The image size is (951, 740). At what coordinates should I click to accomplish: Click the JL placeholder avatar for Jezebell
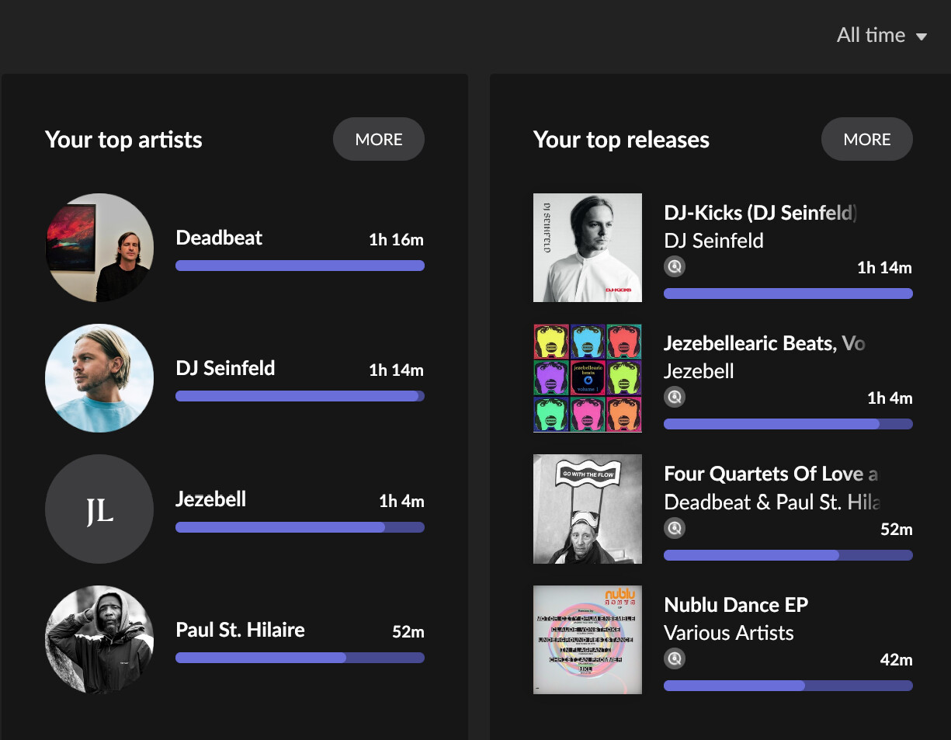99,509
